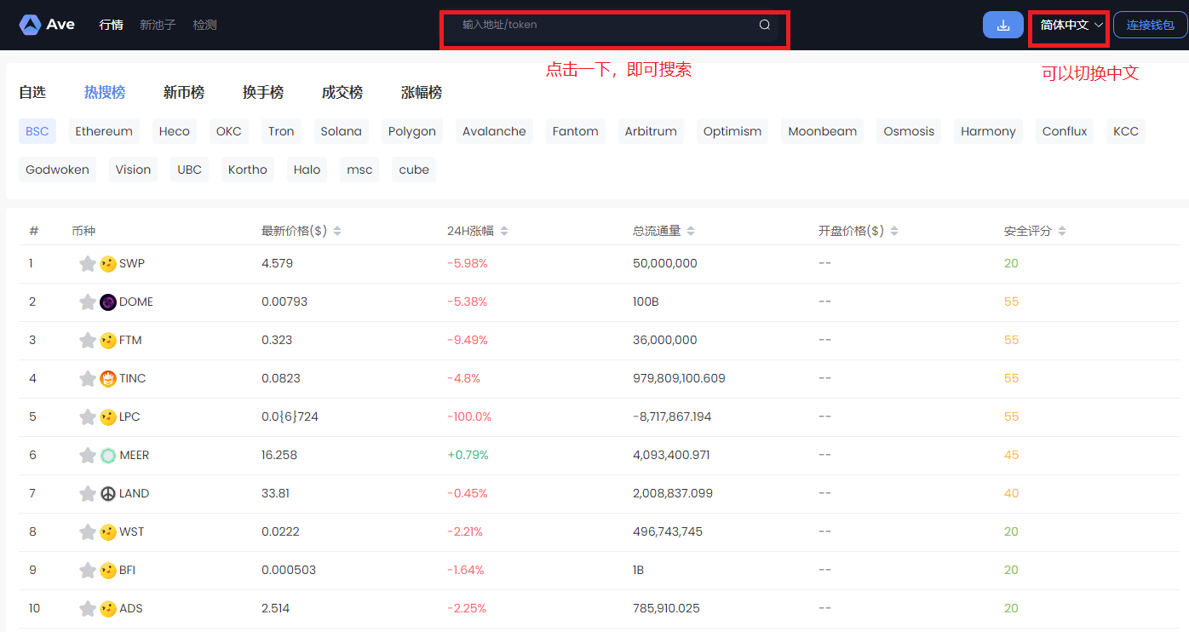
Task: Select the Moonbeam chain filter
Action: [x=823, y=131]
